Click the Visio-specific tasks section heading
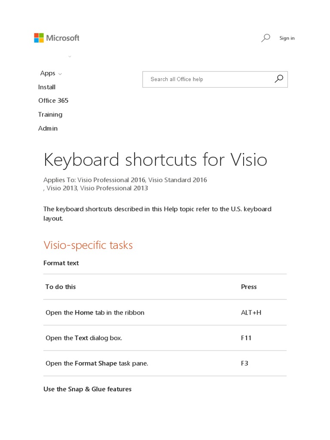The height and width of the screenshot is (440, 330). tap(88, 245)
